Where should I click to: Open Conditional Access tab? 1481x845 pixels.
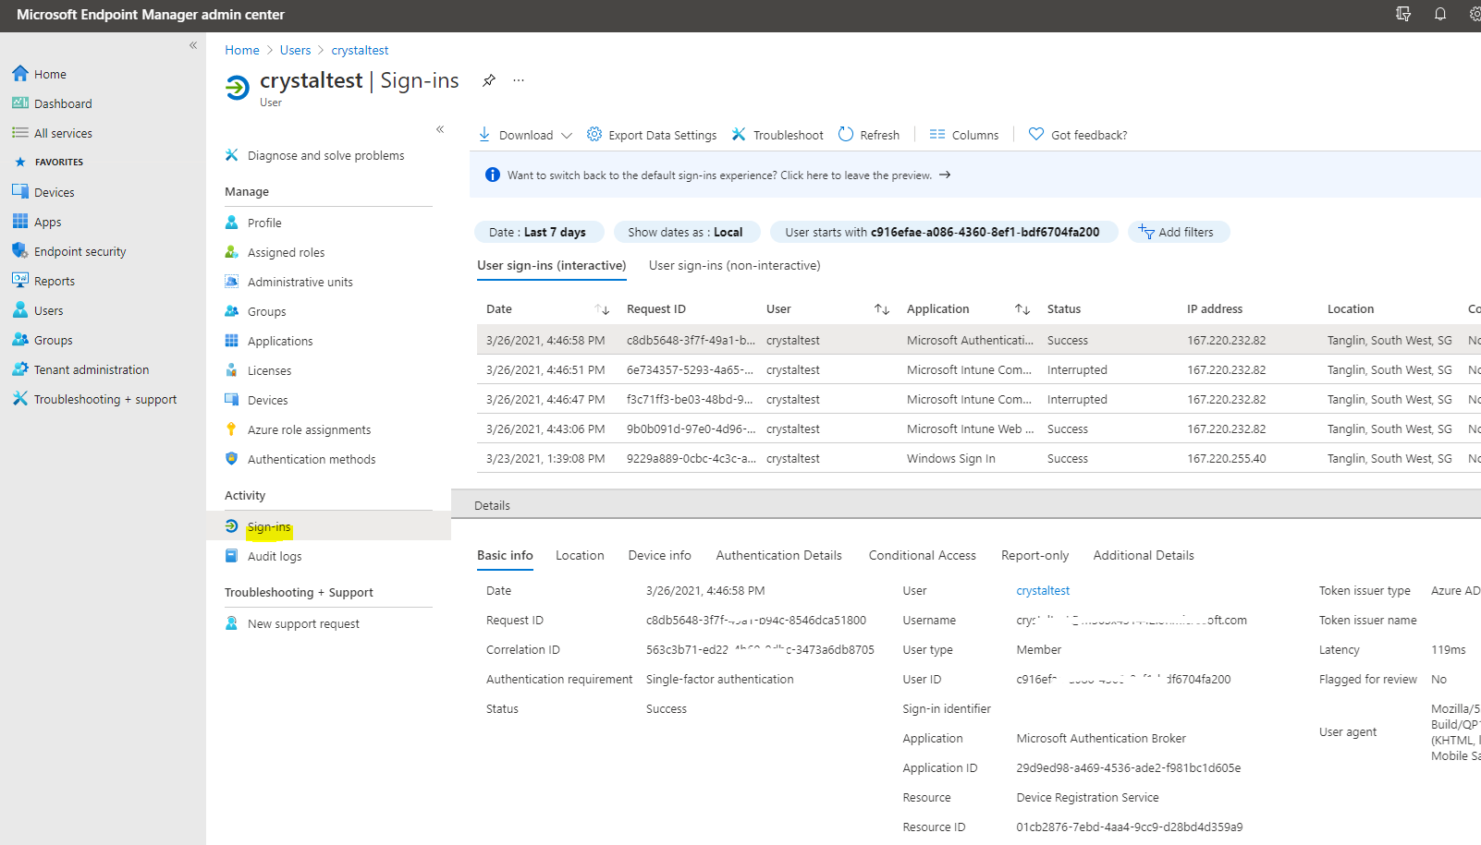pyautogui.click(x=923, y=555)
